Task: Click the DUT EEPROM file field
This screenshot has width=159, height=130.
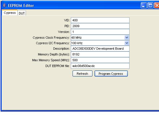Action: pyautogui.click(x=100, y=66)
